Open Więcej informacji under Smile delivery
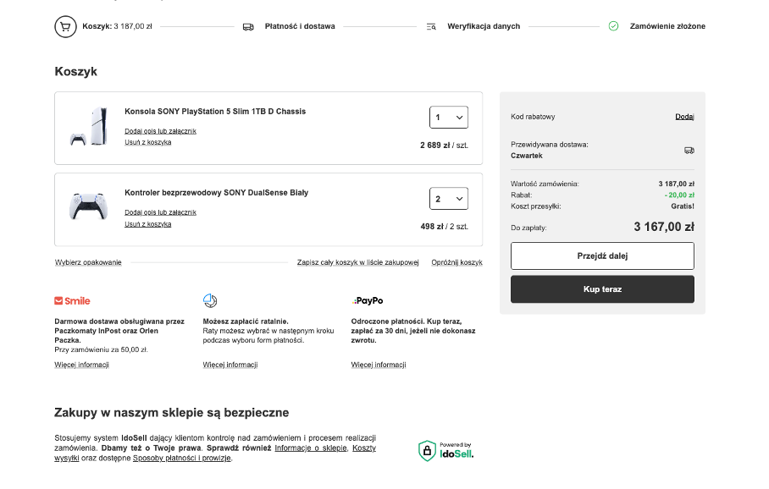 click(82, 365)
